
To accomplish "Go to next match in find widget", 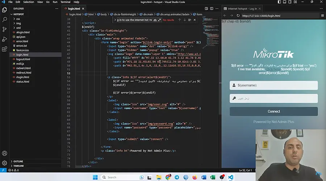I will (x=184, y=20).
